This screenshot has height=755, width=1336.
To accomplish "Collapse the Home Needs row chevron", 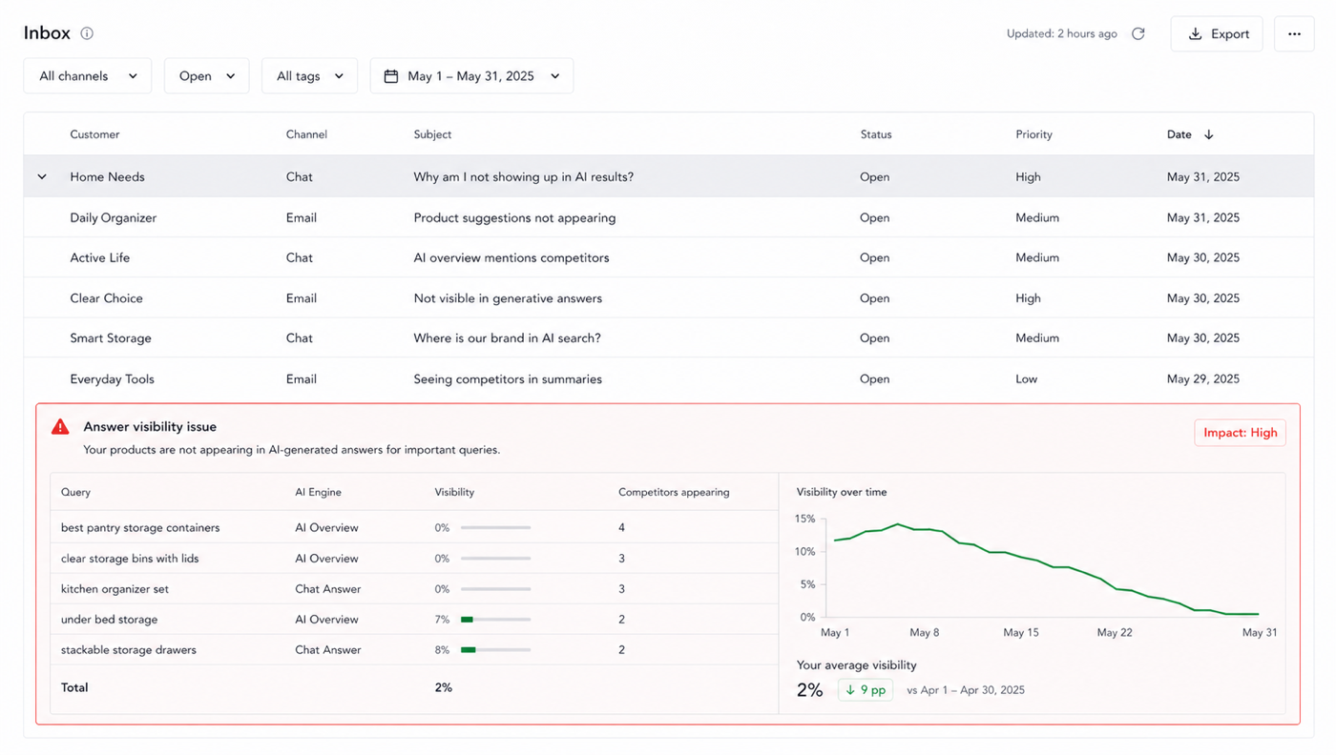I will point(42,177).
